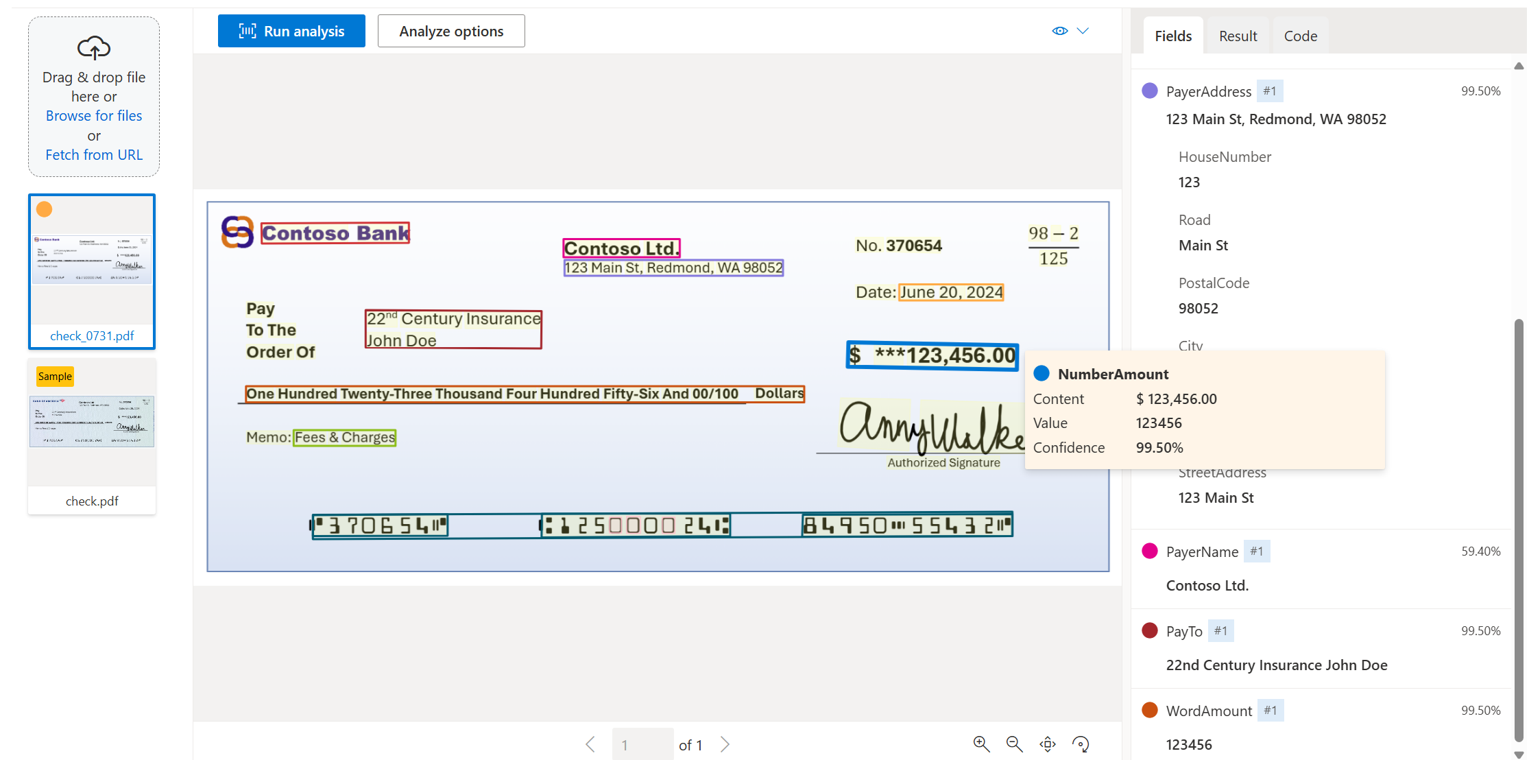Image resolution: width=1529 pixels, height=760 pixels.
Task: Expand the PayerAddress field
Action: [1209, 91]
